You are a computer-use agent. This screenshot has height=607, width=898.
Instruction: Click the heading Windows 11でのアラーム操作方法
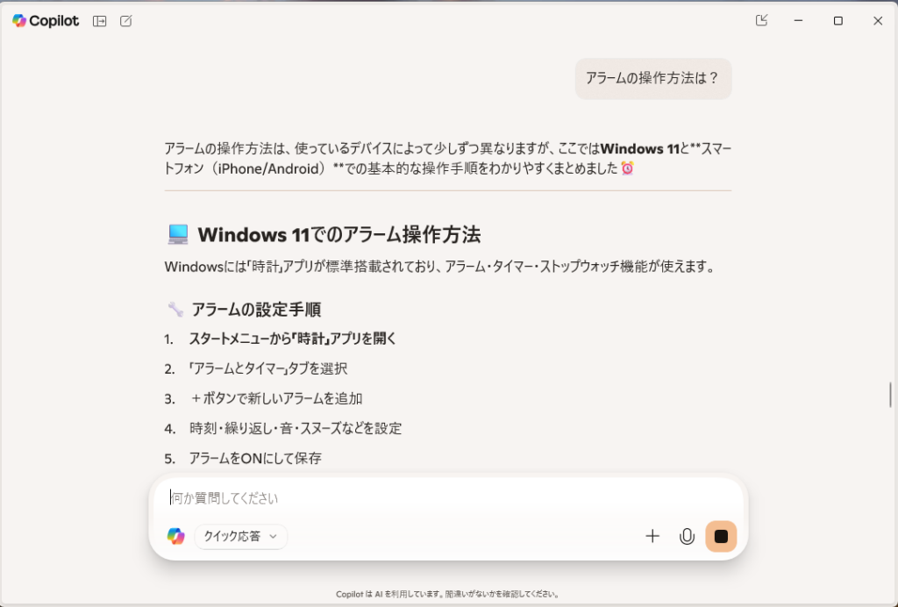click(339, 235)
